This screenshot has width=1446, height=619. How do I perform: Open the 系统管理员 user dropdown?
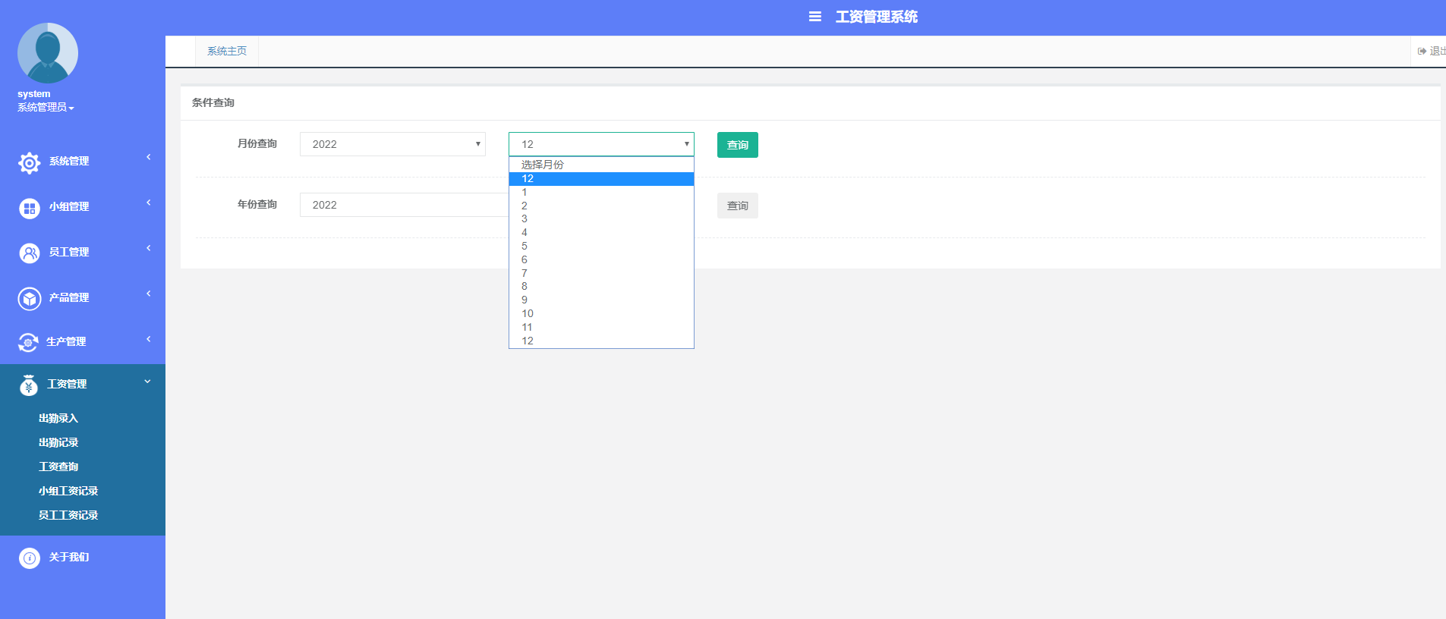coord(46,108)
